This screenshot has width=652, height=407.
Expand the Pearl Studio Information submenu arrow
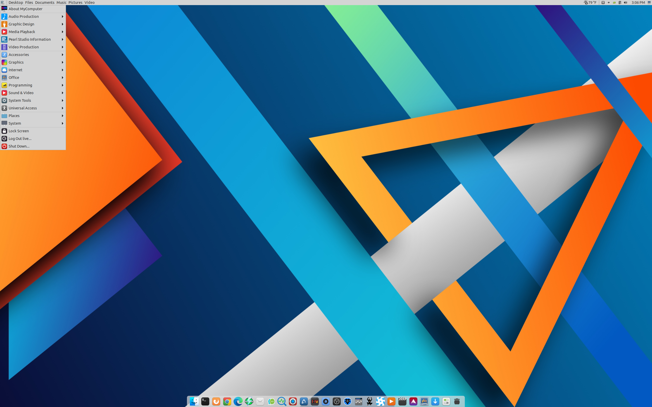click(x=62, y=39)
